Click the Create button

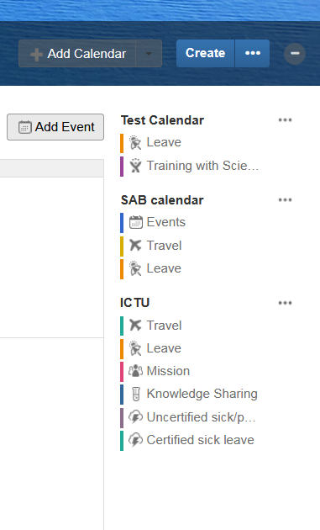point(205,53)
